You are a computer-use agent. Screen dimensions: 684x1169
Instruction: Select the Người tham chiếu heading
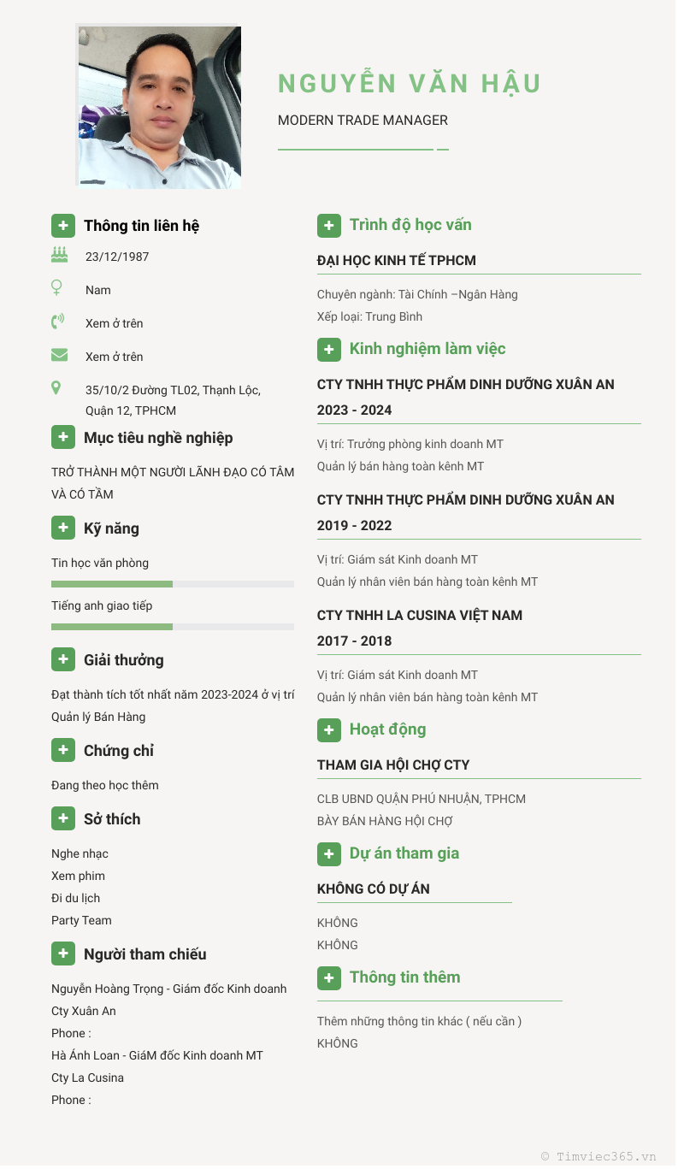pyautogui.click(x=144, y=954)
